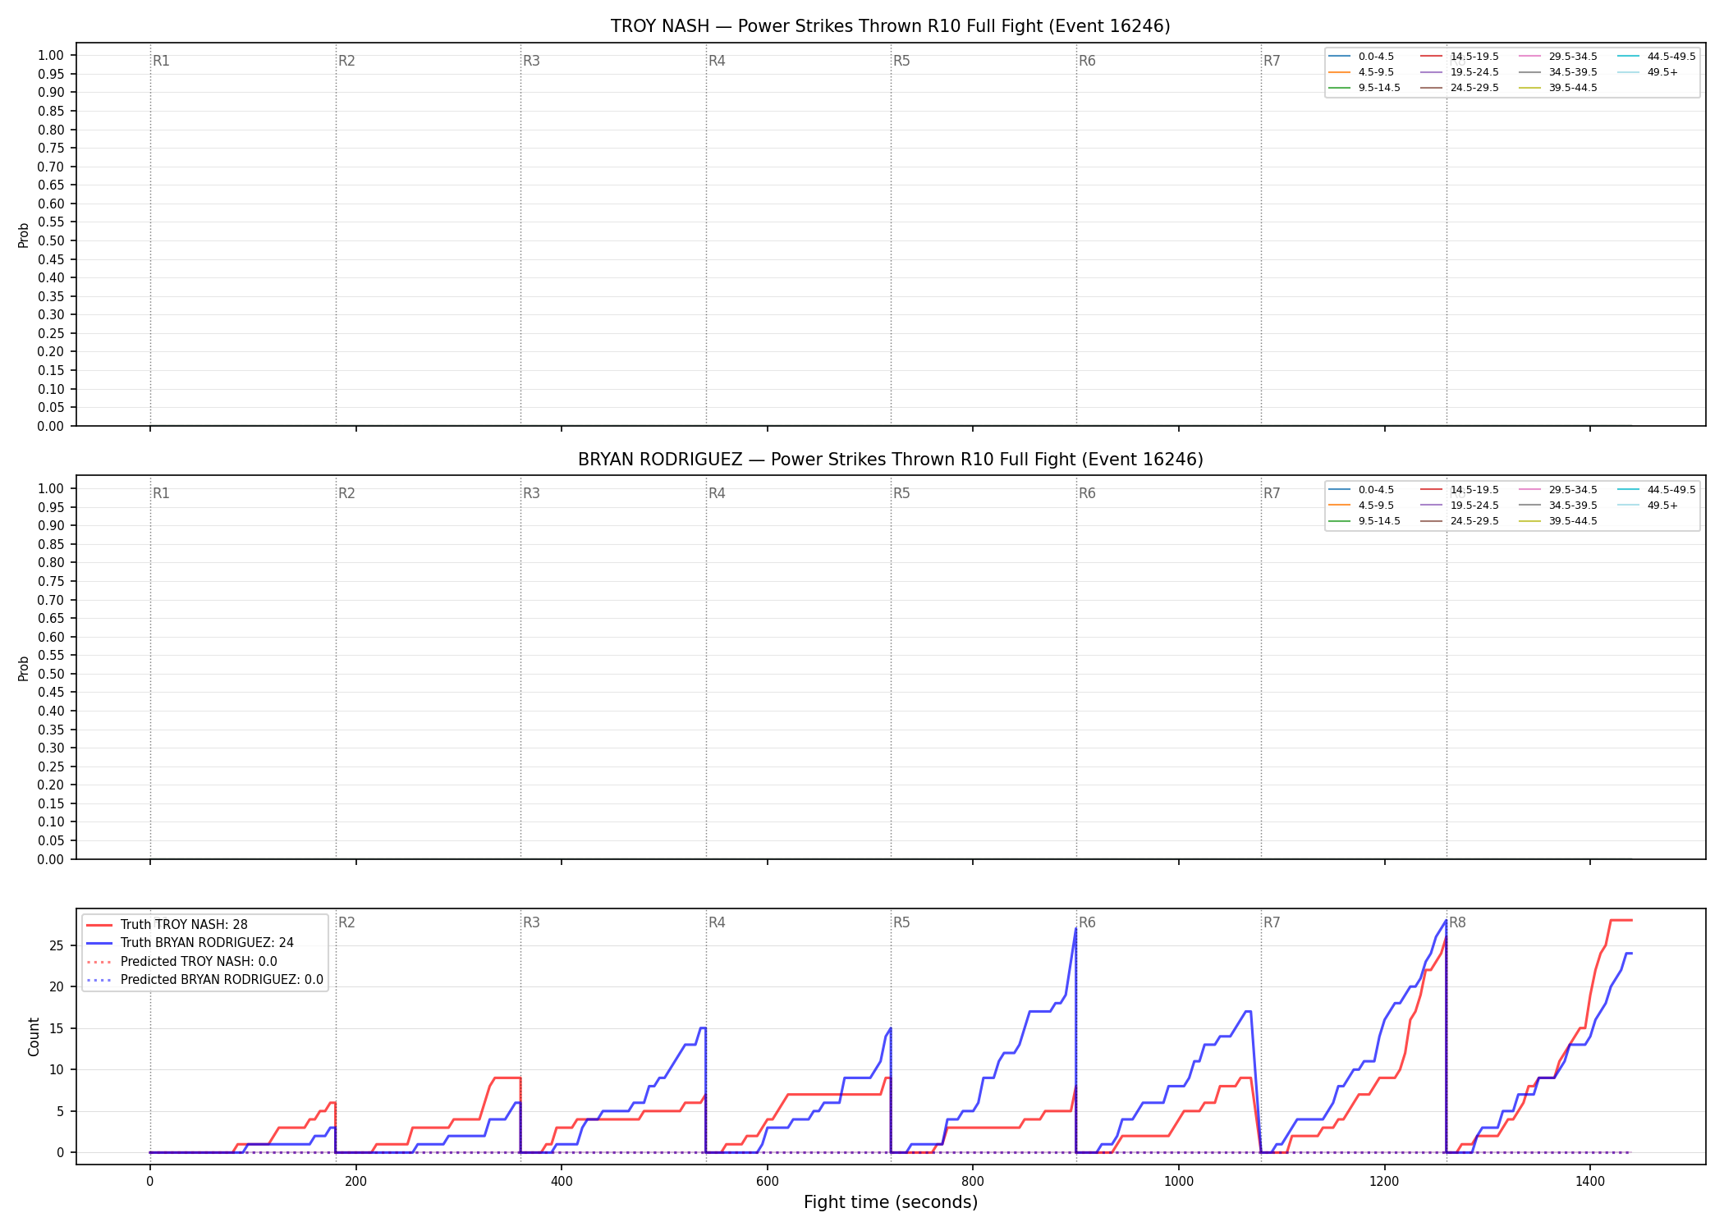Click 'Predicted BRYAN RODRIGUEZ: 0.0' legend entry

[x=204, y=980]
